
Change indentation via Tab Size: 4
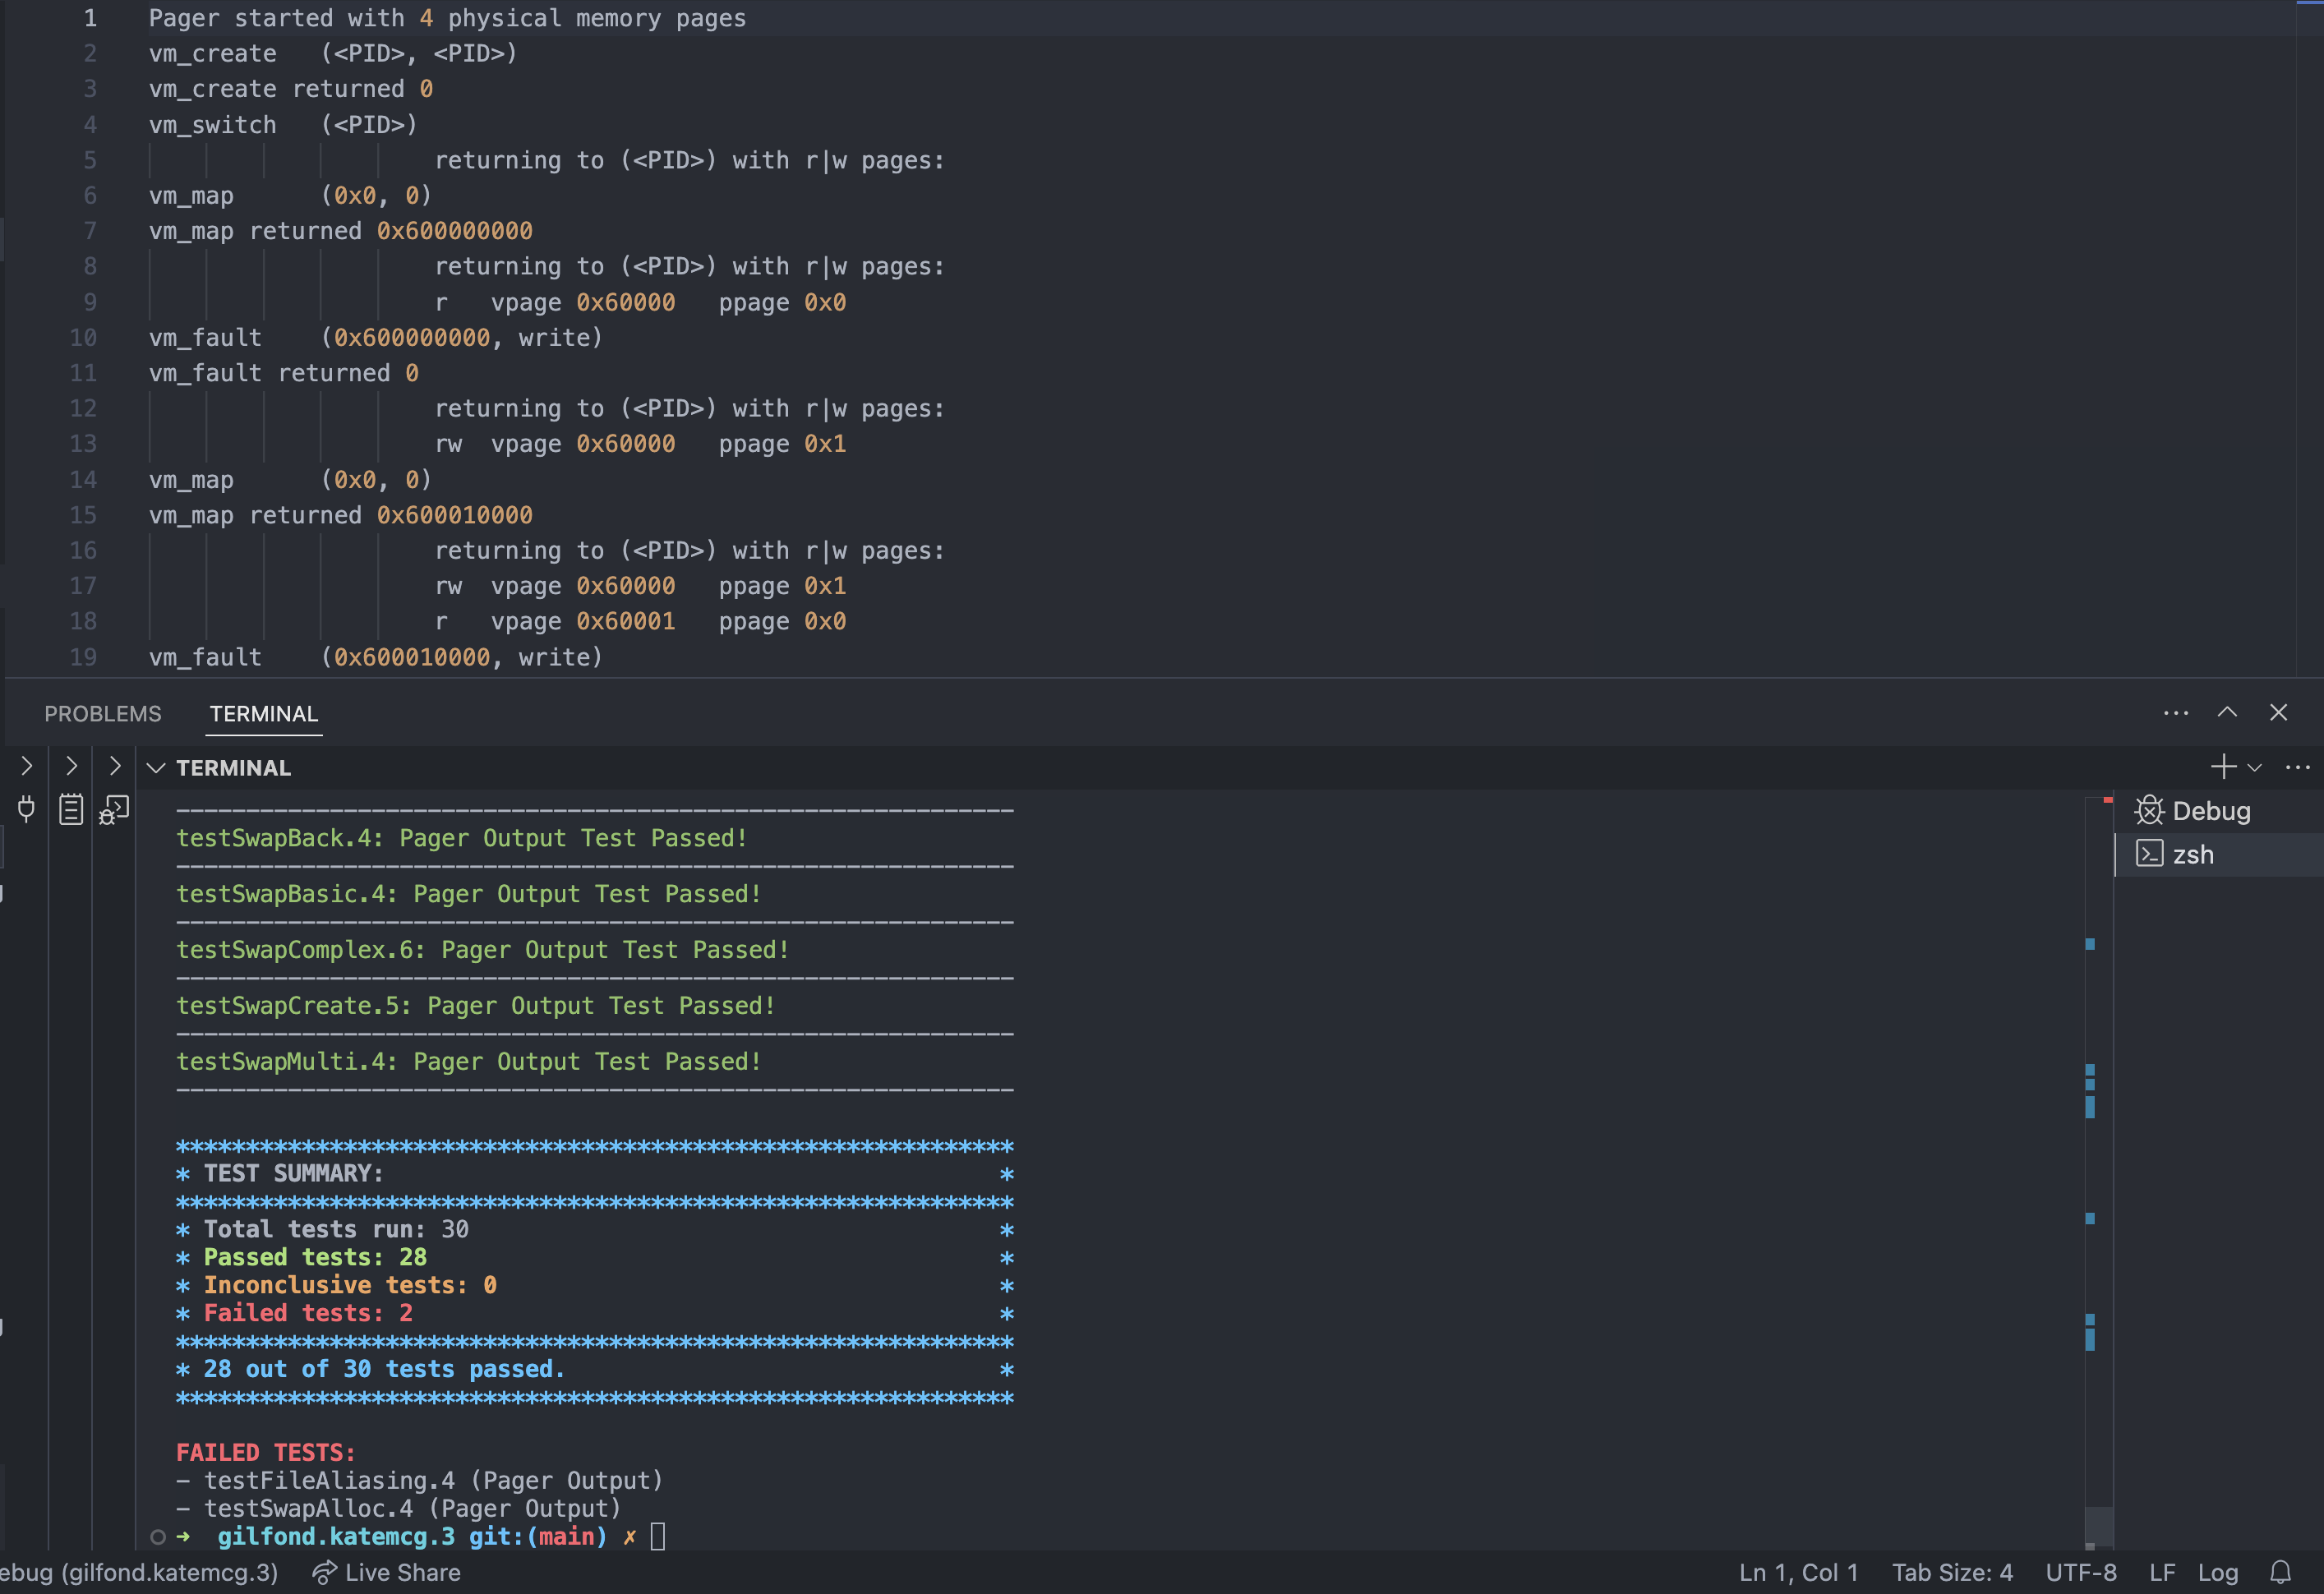point(1952,1572)
